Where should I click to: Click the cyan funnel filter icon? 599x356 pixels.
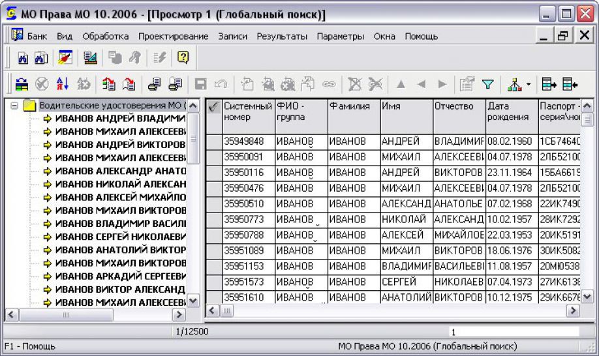[x=488, y=84]
